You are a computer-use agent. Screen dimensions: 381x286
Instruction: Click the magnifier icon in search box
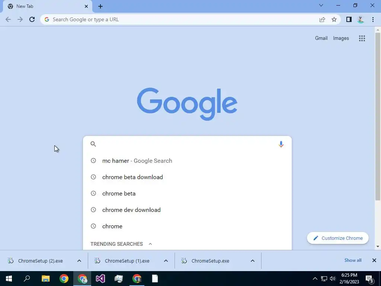point(93,144)
